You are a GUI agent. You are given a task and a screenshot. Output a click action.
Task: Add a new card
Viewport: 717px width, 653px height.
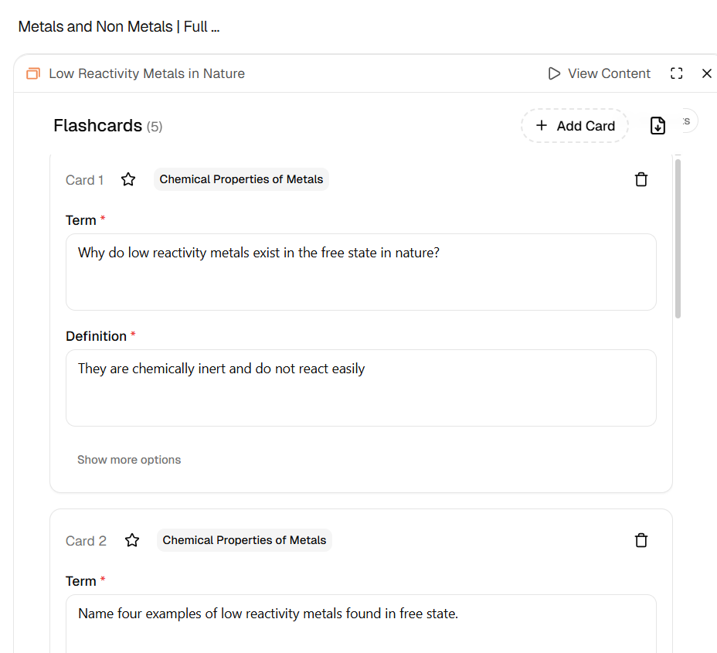(x=575, y=126)
